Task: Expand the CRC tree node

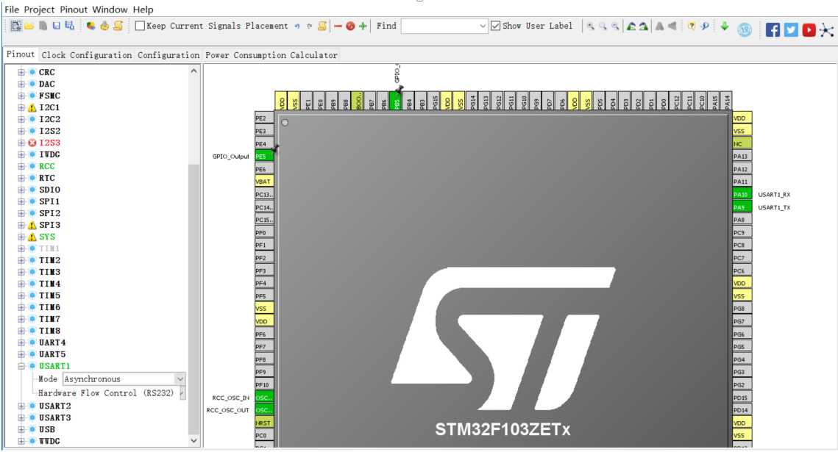Action: click(21, 72)
